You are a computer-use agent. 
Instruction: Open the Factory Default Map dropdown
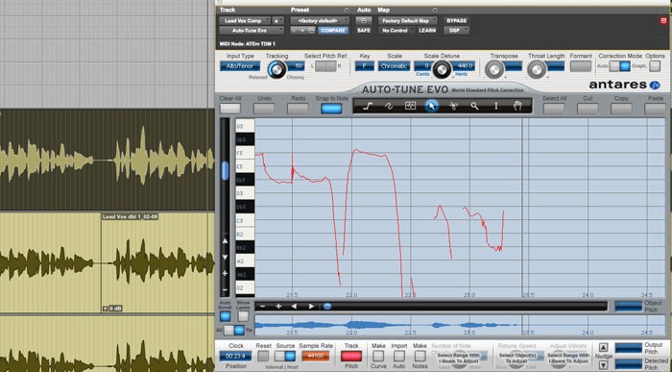408,20
